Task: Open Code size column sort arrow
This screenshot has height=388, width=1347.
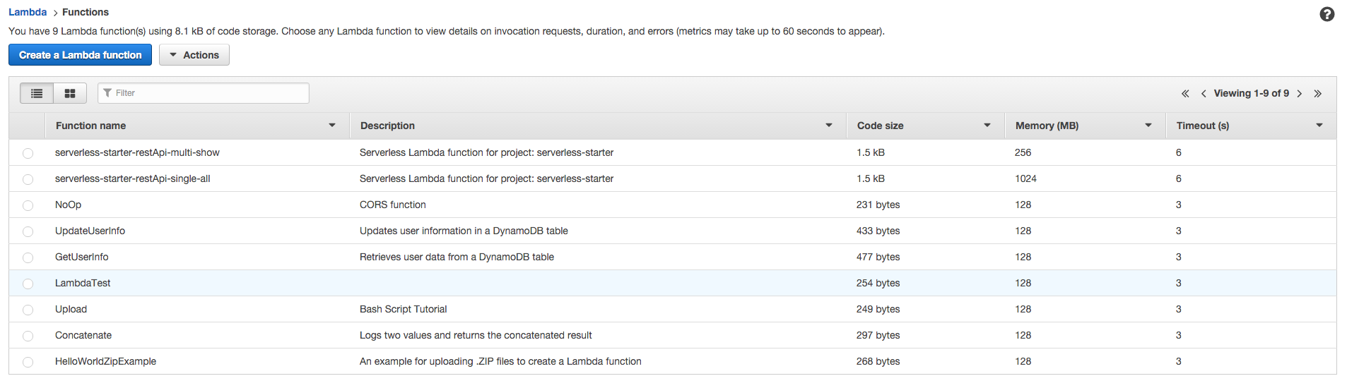Action: [x=987, y=126]
